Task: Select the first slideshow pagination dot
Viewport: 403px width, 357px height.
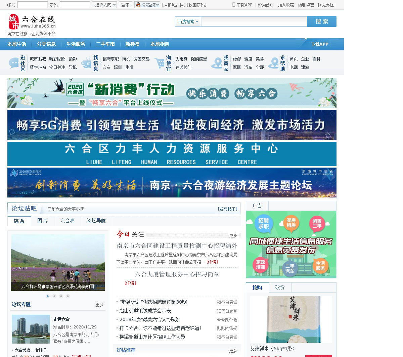Action: click(x=48, y=296)
